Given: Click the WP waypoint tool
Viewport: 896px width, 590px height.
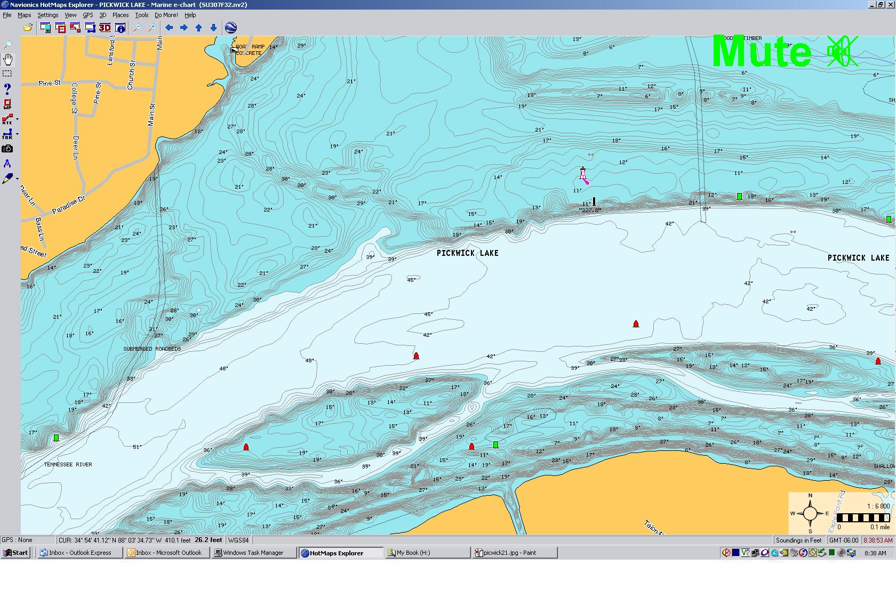Looking at the screenshot, I should coord(7,104).
